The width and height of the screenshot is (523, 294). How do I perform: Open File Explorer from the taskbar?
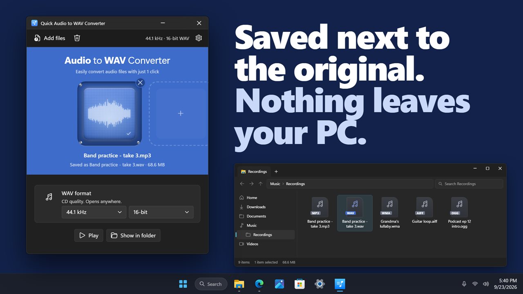click(239, 284)
